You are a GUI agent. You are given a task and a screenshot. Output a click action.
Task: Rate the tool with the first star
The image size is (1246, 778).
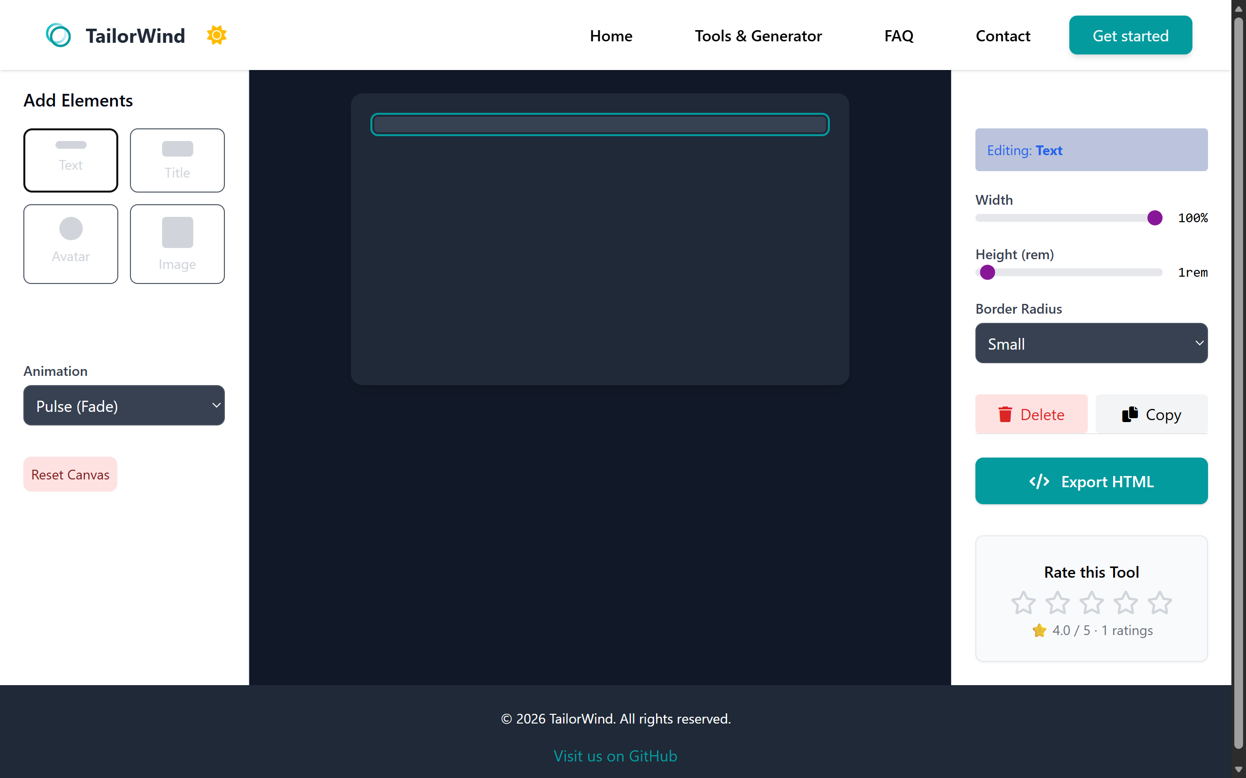pyautogui.click(x=1023, y=602)
